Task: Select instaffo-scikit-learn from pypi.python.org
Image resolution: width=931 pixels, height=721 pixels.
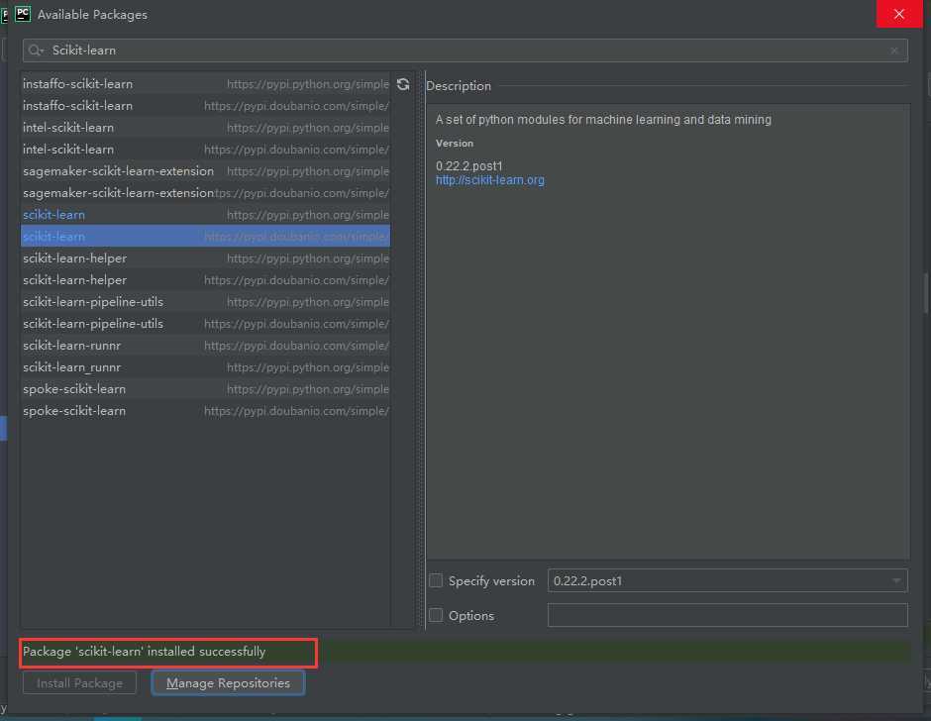Action: tap(205, 84)
